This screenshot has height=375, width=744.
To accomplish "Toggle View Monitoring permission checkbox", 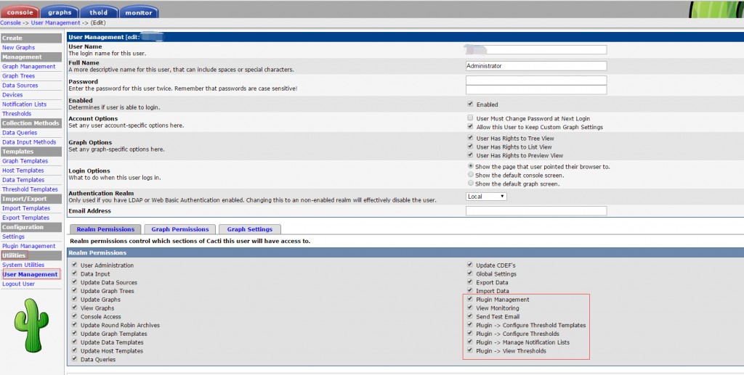I will (x=470, y=308).
